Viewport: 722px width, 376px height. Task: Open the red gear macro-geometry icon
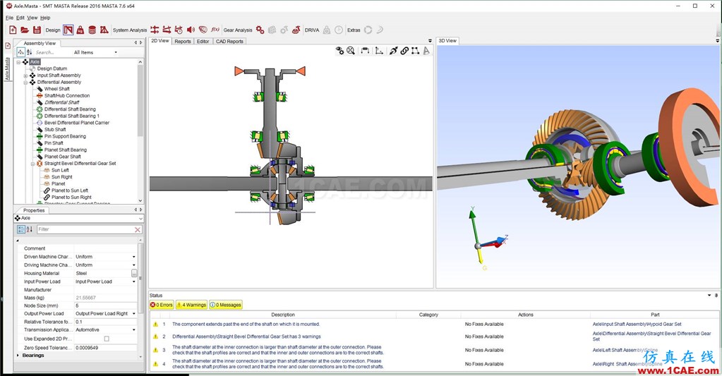point(296,30)
